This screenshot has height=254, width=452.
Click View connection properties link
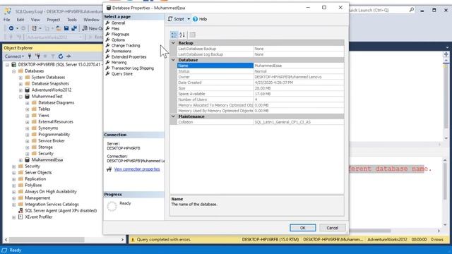point(137,169)
